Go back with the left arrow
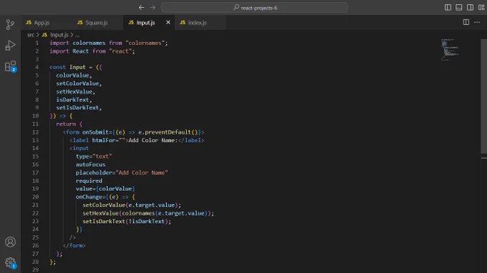Screen dimensions: 487x273 pos(141,7)
